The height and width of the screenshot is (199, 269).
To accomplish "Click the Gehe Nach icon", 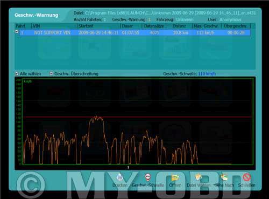I will (x=224, y=177).
